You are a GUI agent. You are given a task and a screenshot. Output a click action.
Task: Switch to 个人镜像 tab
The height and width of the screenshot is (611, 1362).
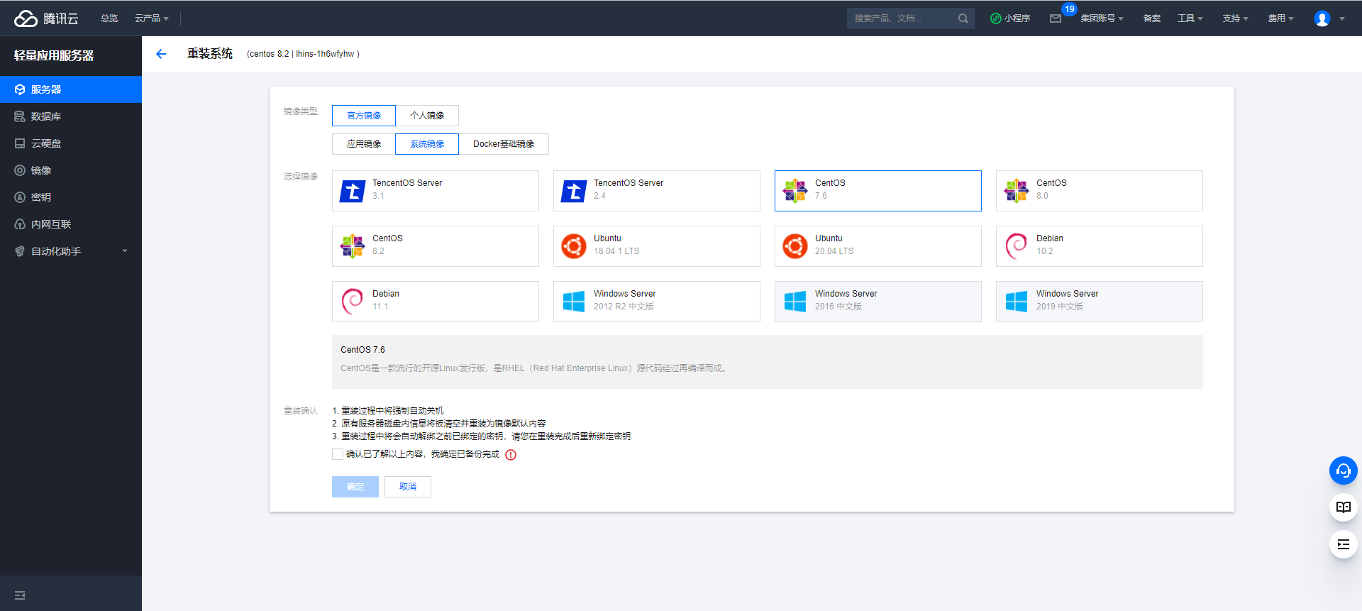point(427,116)
